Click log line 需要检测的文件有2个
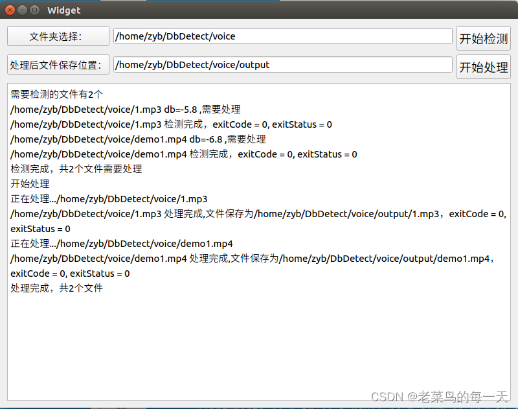Screen dimensions: 518x409 click(57, 95)
